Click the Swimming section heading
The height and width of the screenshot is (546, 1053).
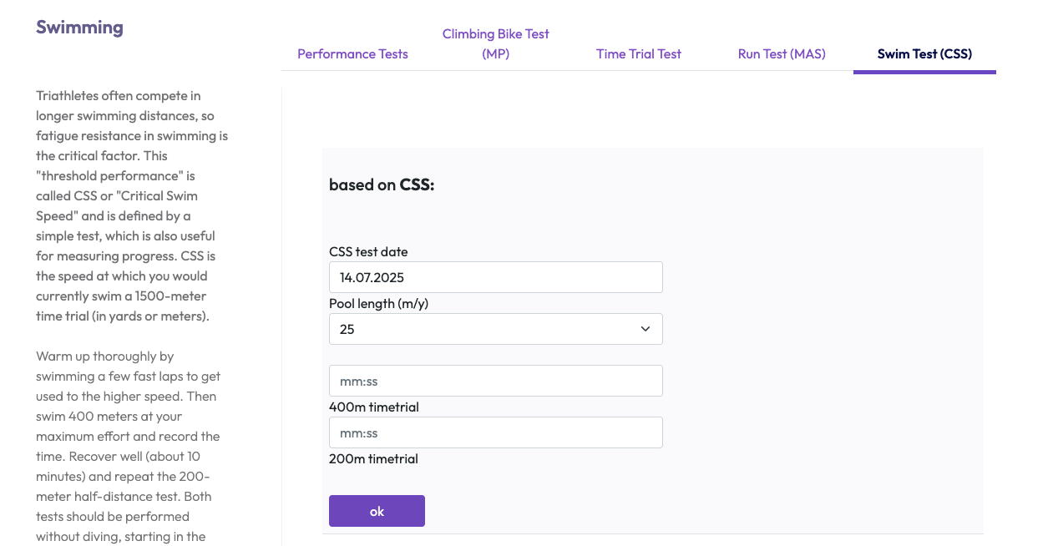79,27
